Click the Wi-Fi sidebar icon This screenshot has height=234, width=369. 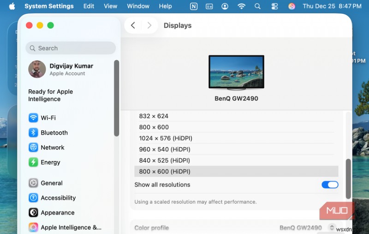click(x=33, y=118)
